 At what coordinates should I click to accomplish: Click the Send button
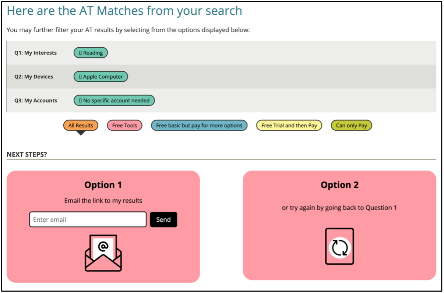click(x=163, y=219)
